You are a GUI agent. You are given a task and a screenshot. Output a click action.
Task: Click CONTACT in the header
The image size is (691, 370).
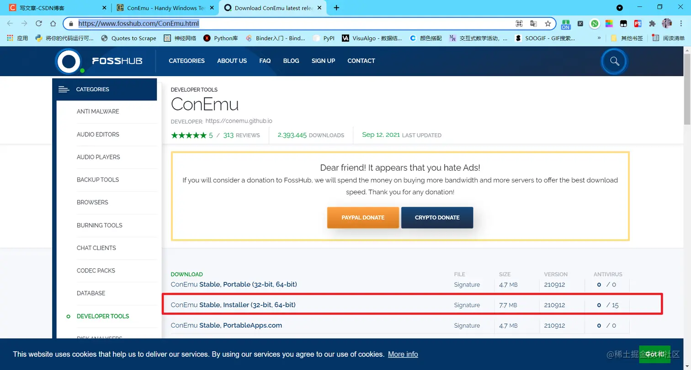pos(361,61)
